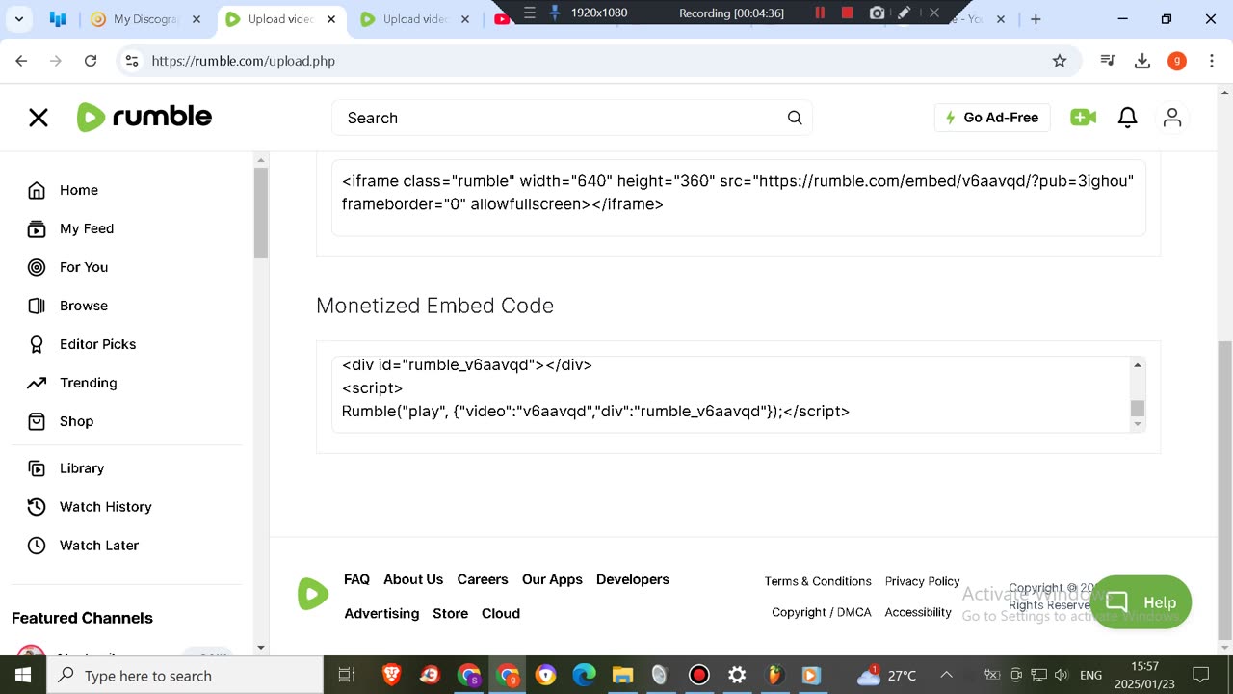
Task: Open the Our Apps footer link
Action: click(552, 579)
